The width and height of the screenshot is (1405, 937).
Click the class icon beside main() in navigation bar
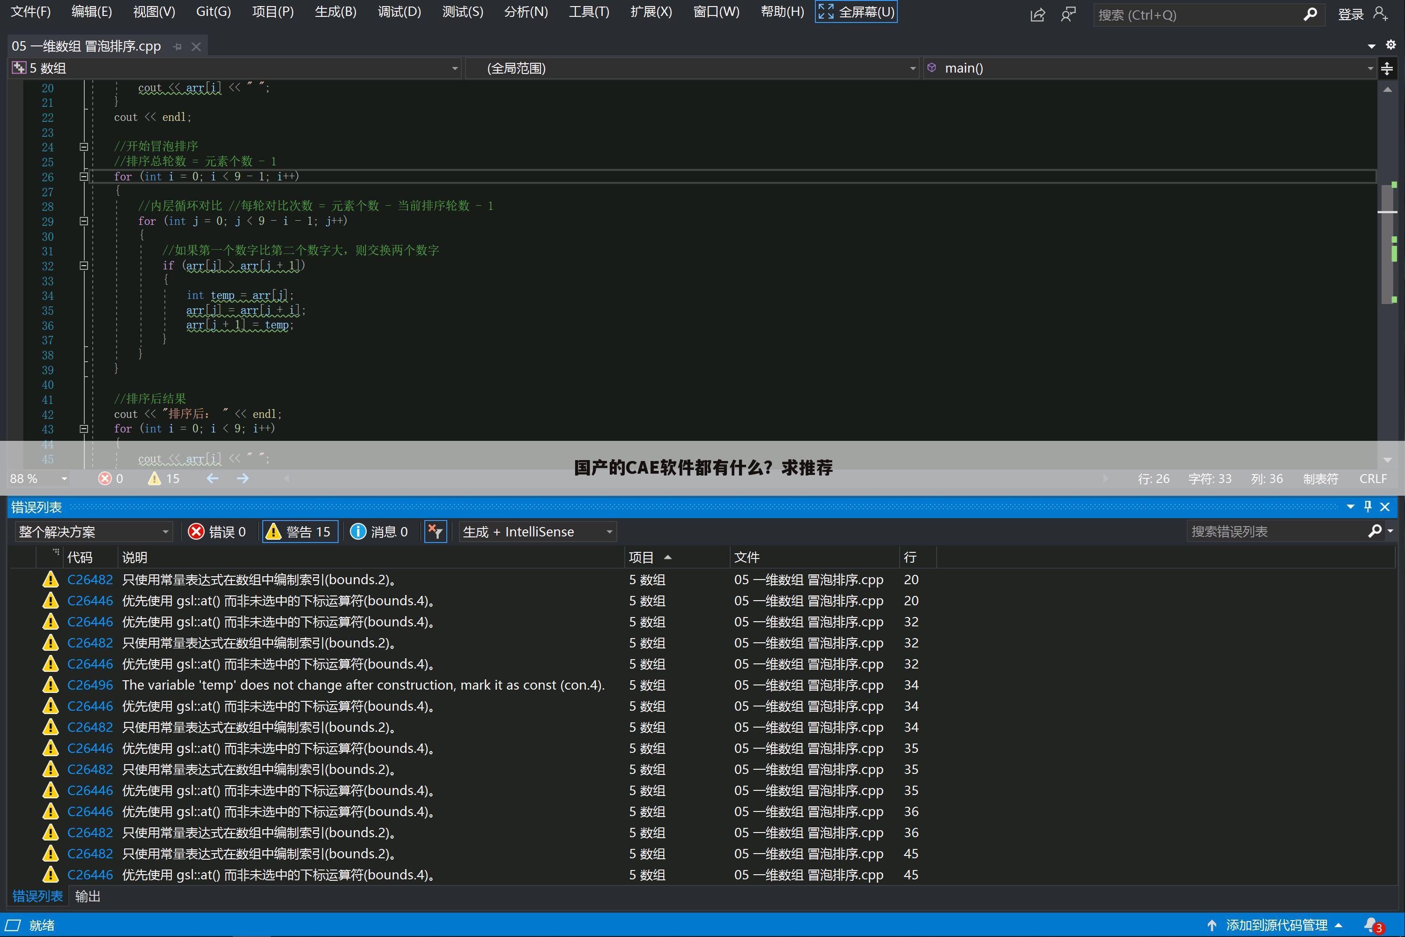pos(932,68)
